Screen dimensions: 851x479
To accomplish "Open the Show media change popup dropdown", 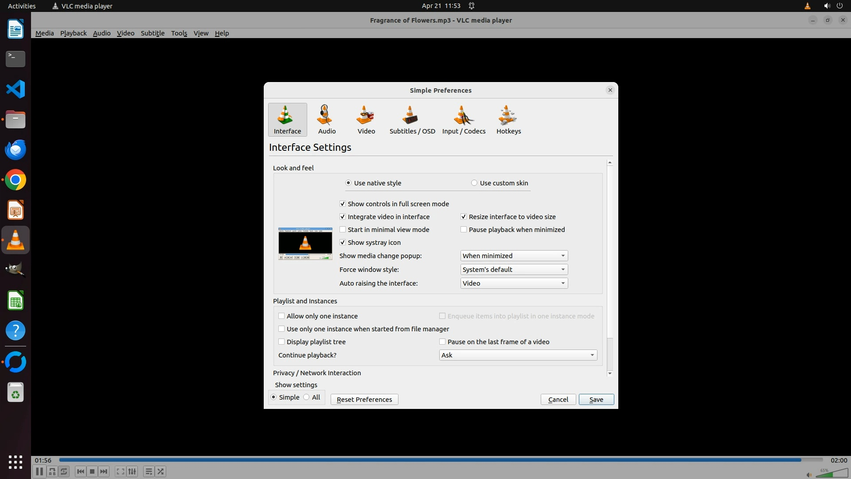I will 514,256.
